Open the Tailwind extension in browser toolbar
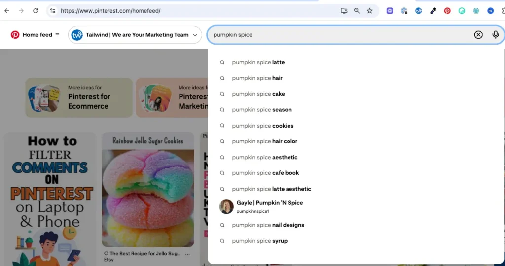Screen dimensions: 505x266 coord(418,11)
